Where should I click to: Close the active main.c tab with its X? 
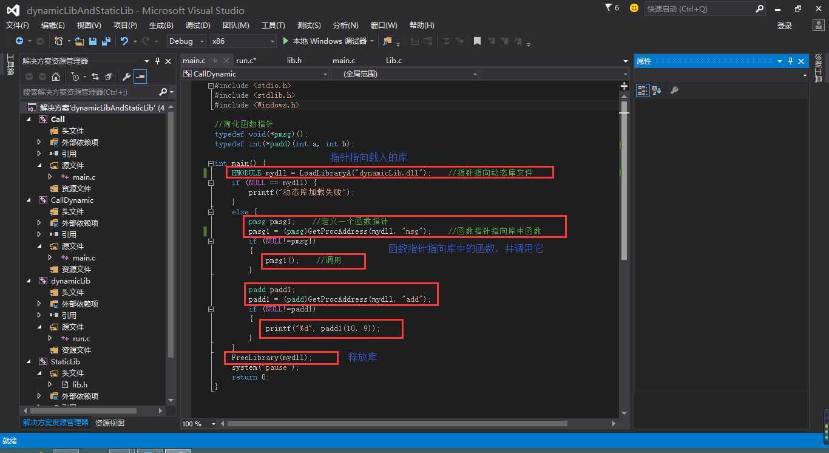[x=226, y=61]
